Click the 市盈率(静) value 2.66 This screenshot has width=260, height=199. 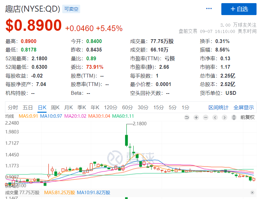[x=164, y=67]
